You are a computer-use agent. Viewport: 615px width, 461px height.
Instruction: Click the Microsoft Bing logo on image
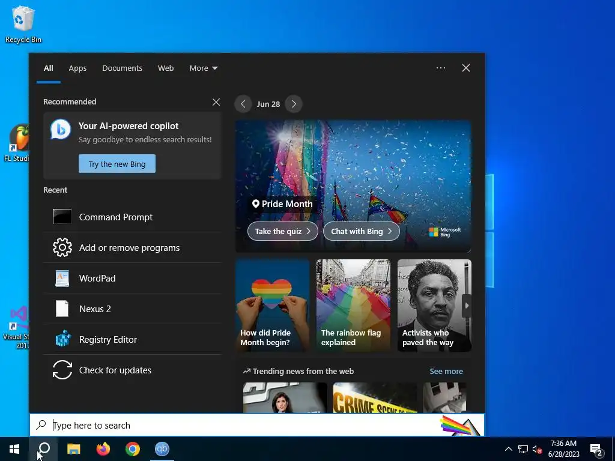445,232
